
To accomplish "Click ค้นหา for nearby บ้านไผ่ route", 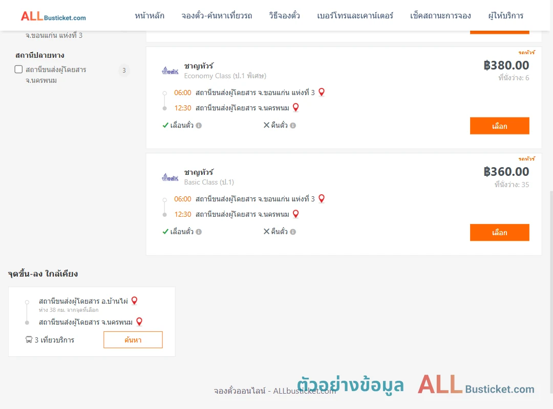I will [x=133, y=339].
